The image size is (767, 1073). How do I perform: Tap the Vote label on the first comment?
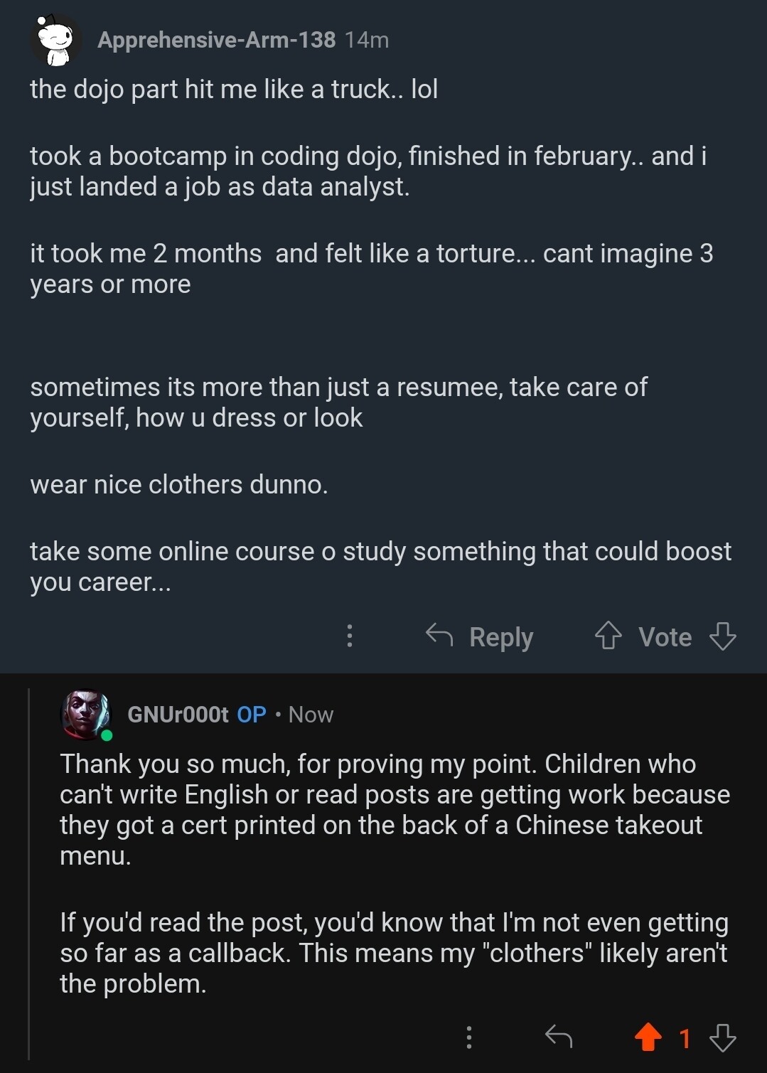(x=665, y=637)
